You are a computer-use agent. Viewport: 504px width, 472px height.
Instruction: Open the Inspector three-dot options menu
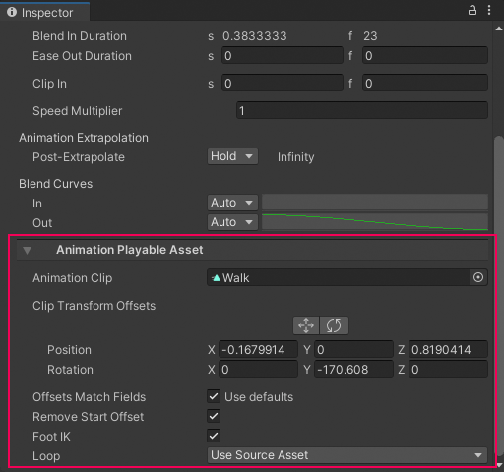489,10
